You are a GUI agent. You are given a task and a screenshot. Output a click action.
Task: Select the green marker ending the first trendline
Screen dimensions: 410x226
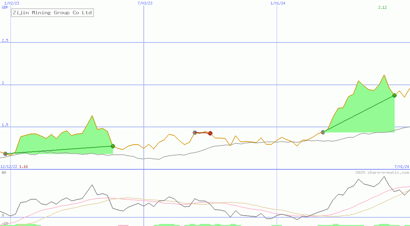(113, 146)
